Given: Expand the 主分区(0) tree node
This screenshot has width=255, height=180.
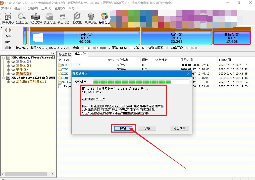Looking at the screenshot, I should tap(8, 62).
